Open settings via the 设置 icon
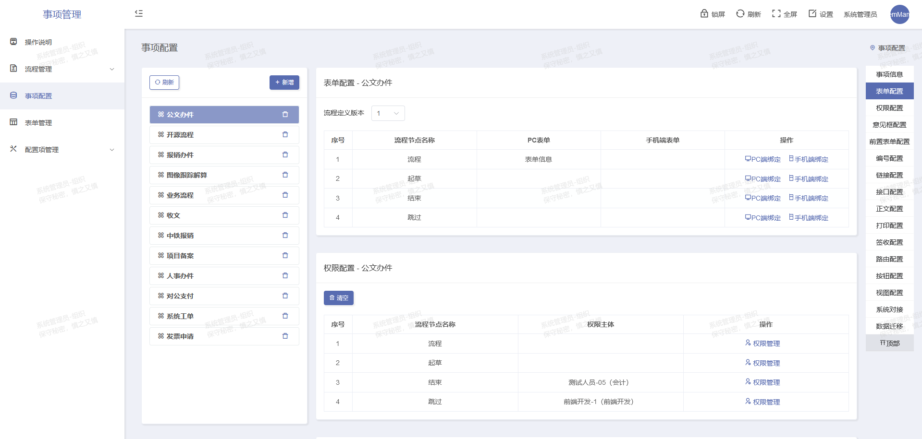This screenshot has width=922, height=439. pyautogui.click(x=812, y=13)
